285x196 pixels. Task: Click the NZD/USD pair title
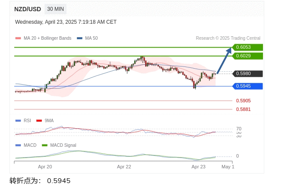pyautogui.click(x=28, y=9)
